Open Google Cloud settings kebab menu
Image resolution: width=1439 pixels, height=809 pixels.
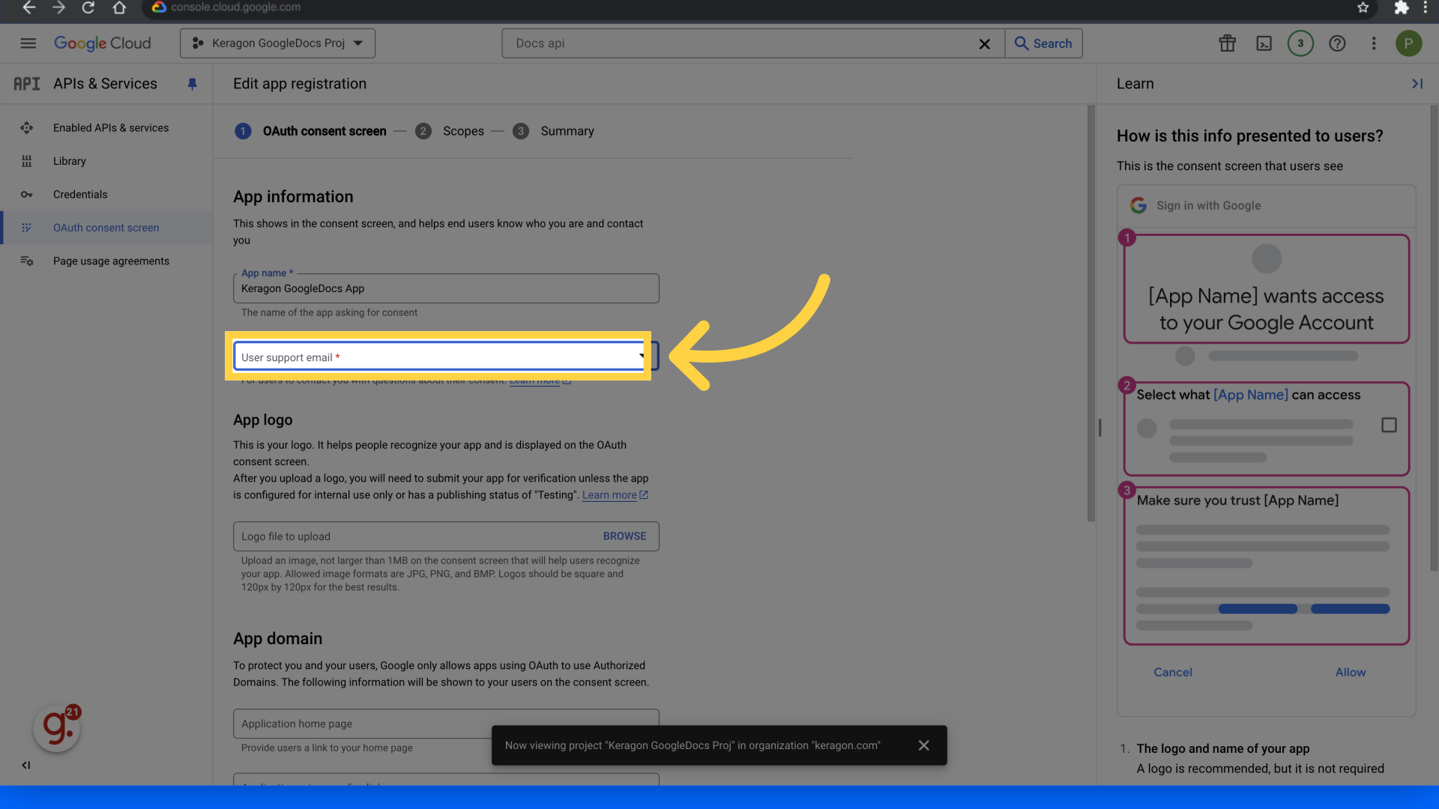click(x=1374, y=43)
